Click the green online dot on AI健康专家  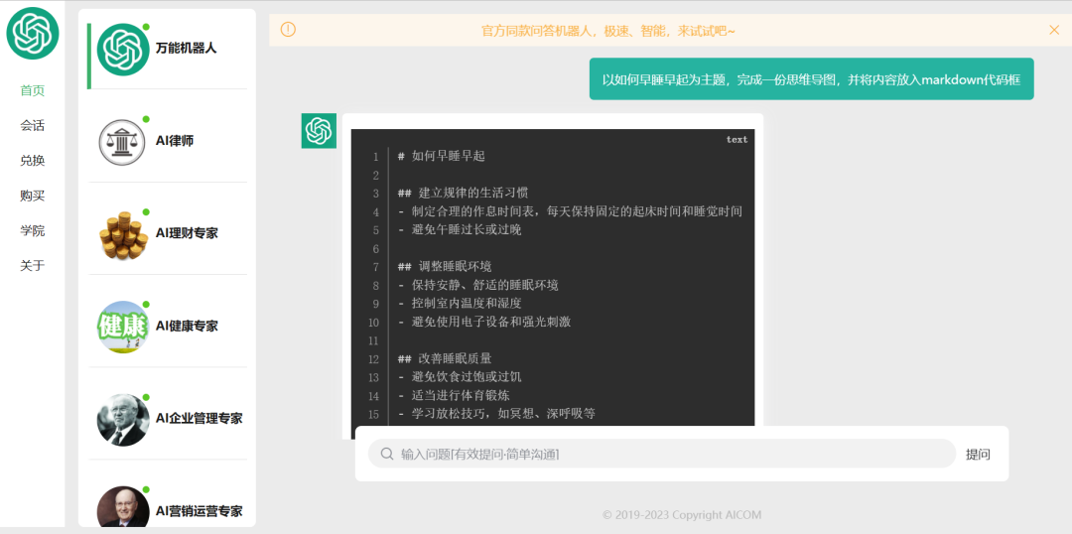pos(146,305)
